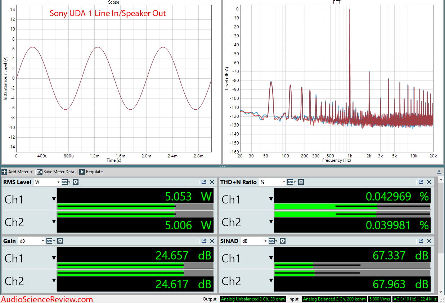
Task: Click the Gain Ch1 bar meter
Action: [135, 265]
